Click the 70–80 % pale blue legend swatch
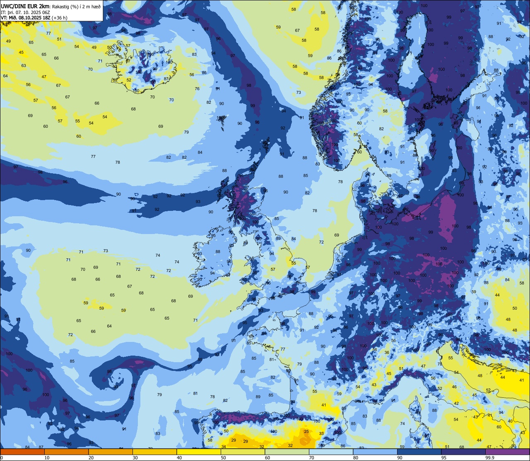Image resolution: width=530 pixels, height=461 pixels. click(331, 452)
